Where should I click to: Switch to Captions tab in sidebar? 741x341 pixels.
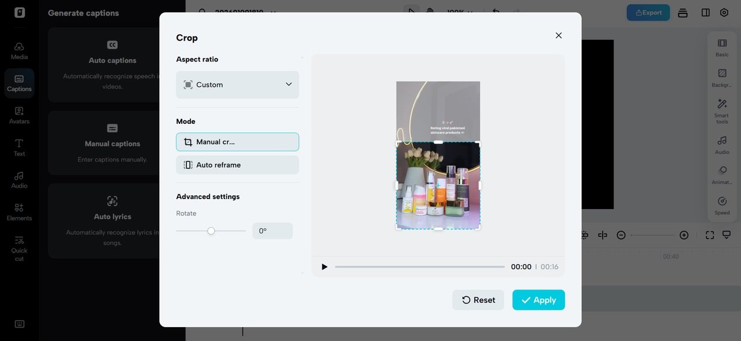[19, 83]
